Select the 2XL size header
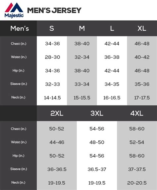Image resolution: width=157 pixels, height=190 pixels. [57, 113]
